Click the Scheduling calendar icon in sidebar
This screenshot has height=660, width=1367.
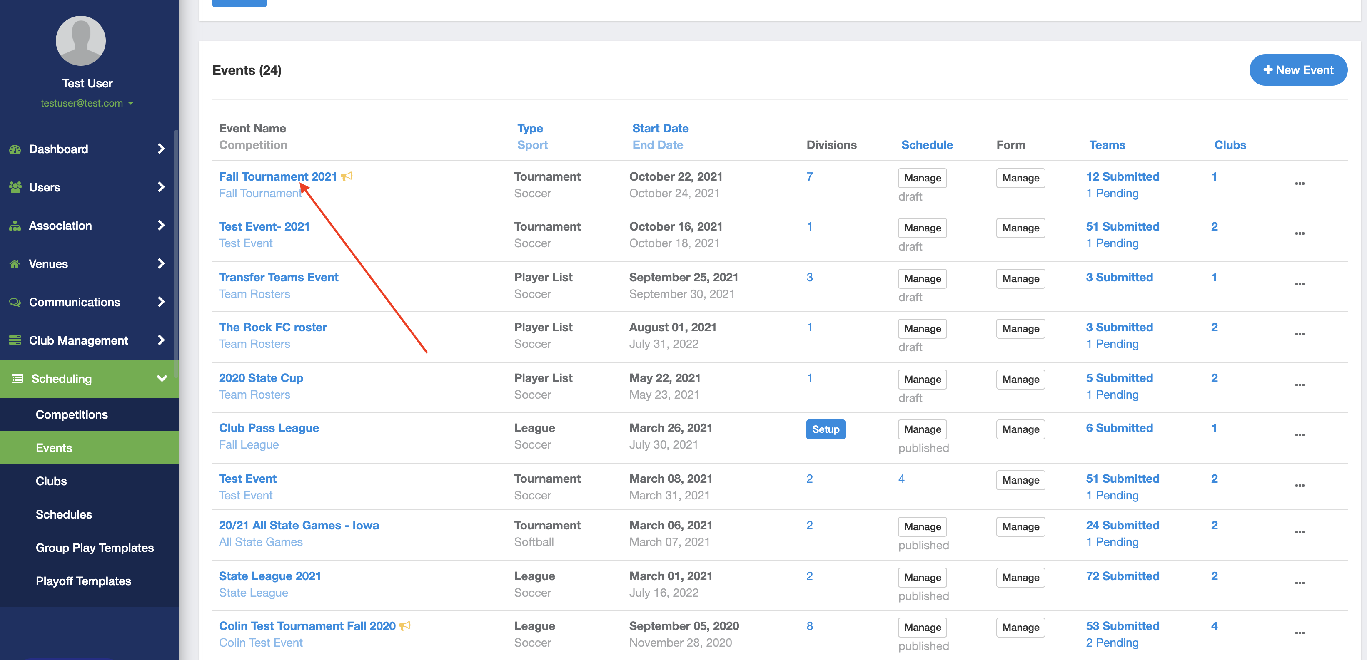point(17,379)
